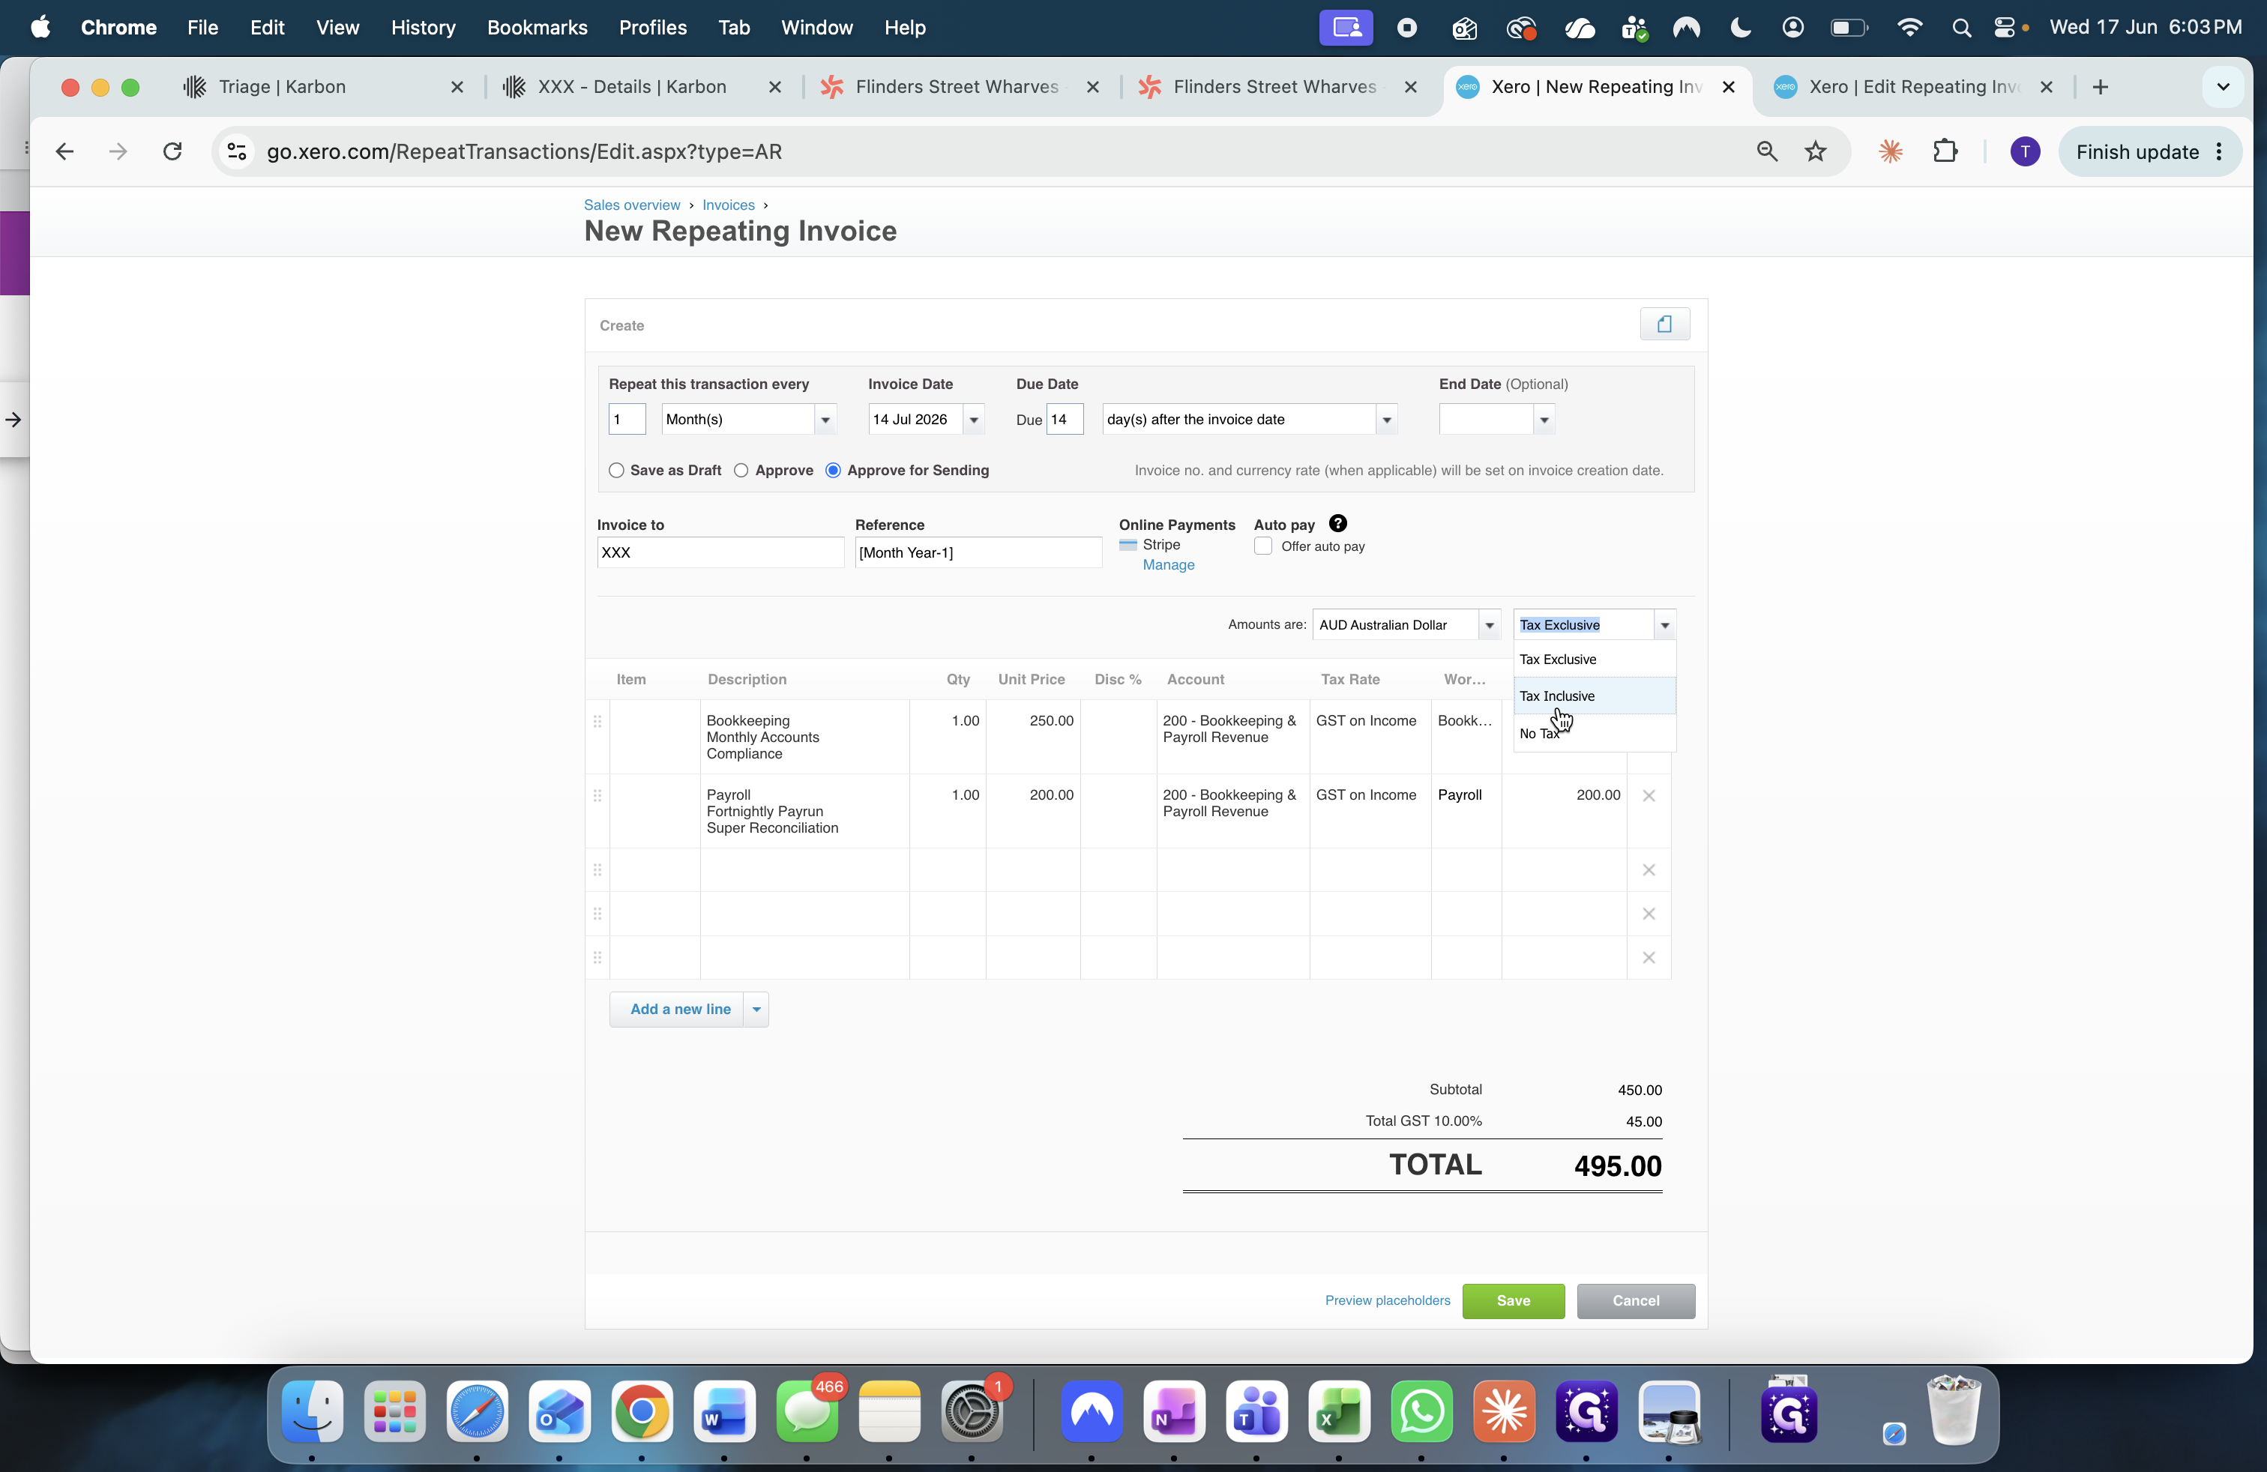Open the Claude extension icon in toolbar
The width and height of the screenshot is (2267, 1472).
coord(1890,151)
